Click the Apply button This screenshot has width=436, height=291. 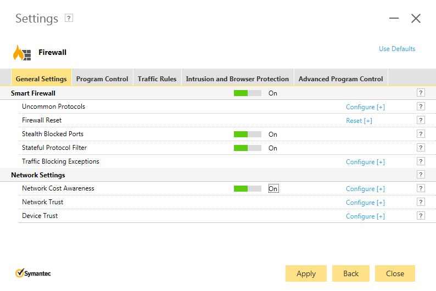[x=306, y=273]
